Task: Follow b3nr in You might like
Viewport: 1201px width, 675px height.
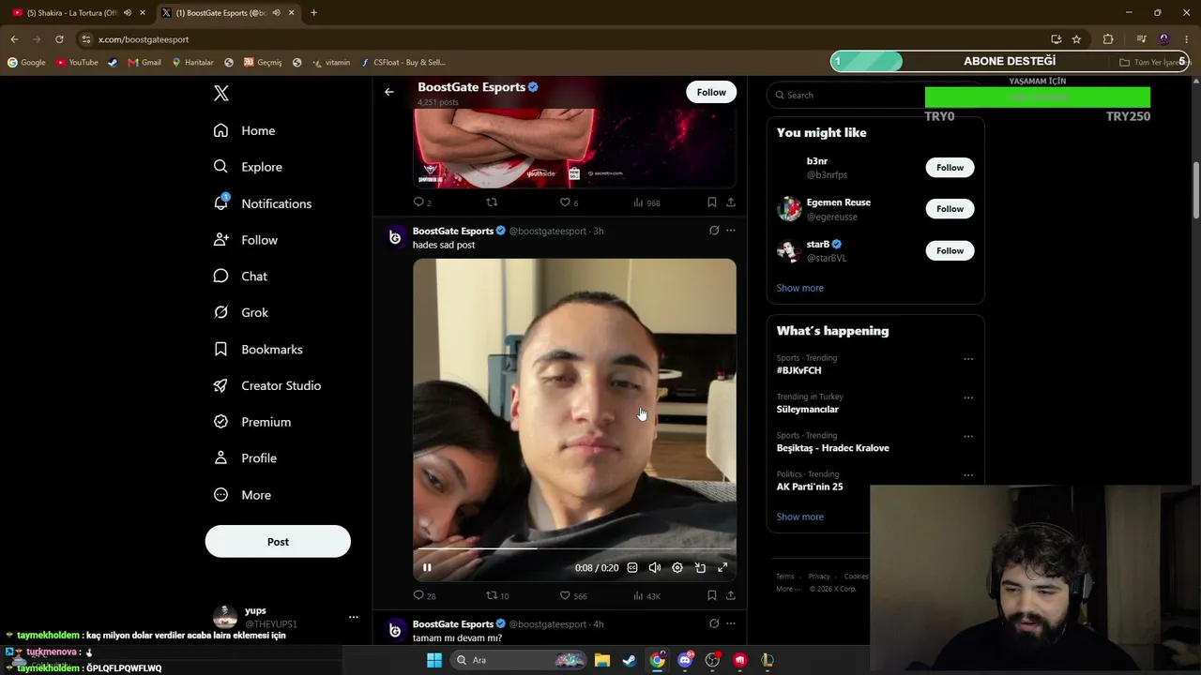Action: [x=950, y=168]
